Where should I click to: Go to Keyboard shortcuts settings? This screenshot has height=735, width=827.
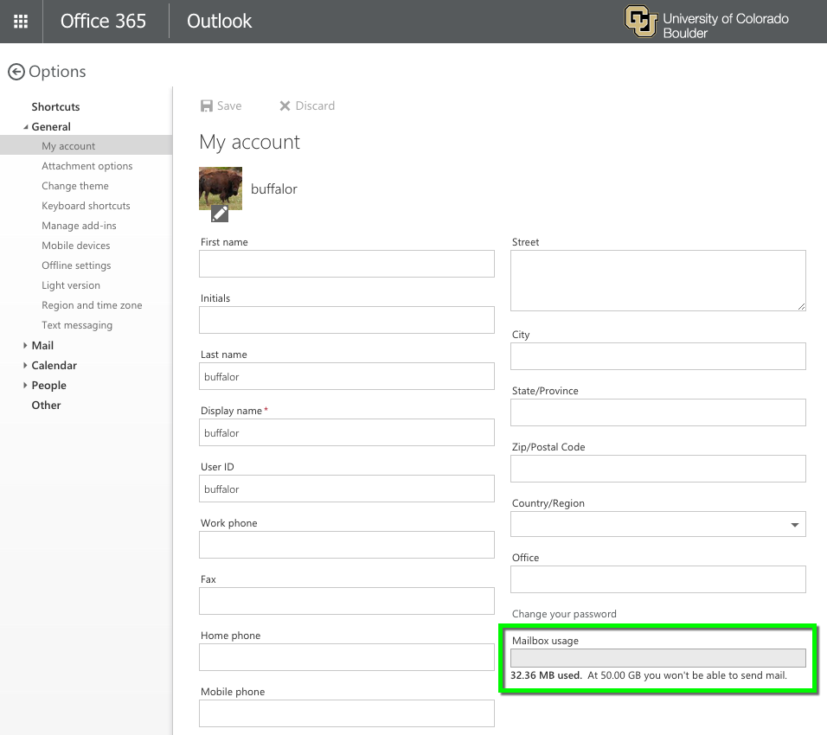click(86, 206)
